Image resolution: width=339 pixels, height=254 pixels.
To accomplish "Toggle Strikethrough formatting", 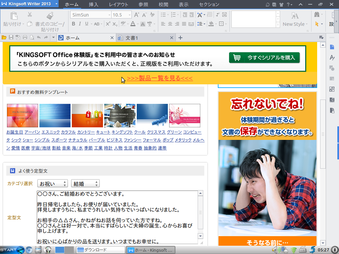I will pyautogui.click(x=97, y=24).
